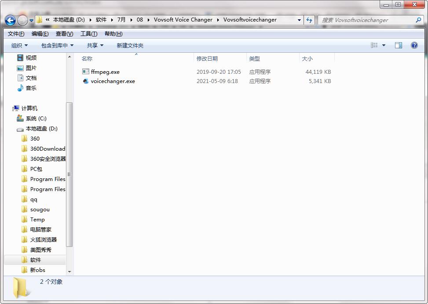Open the 包含到库中 dropdown
This screenshot has width=428, height=304.
tap(57, 45)
